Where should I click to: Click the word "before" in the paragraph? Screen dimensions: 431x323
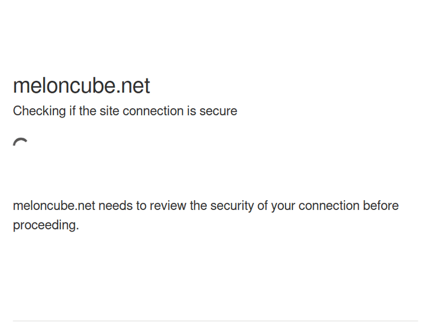[x=380, y=206]
